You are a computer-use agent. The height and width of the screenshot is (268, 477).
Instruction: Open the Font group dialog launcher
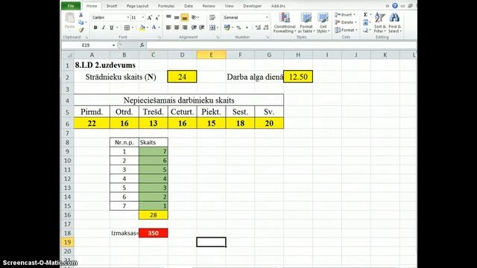[159, 37]
